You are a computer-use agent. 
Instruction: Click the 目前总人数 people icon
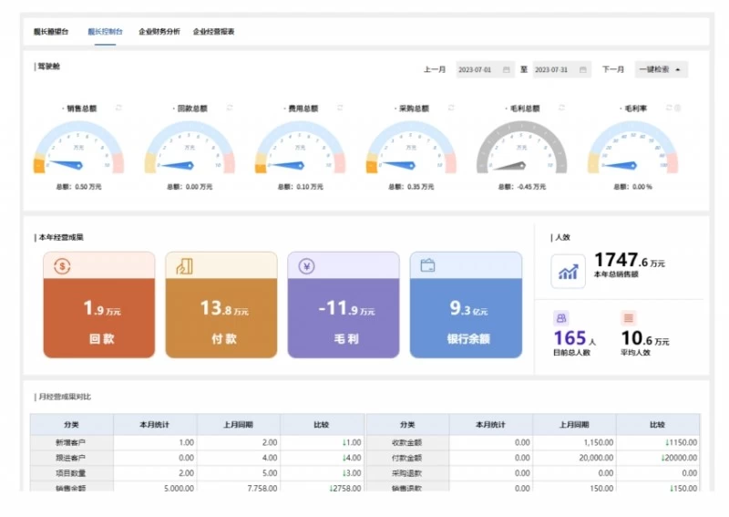pos(561,318)
